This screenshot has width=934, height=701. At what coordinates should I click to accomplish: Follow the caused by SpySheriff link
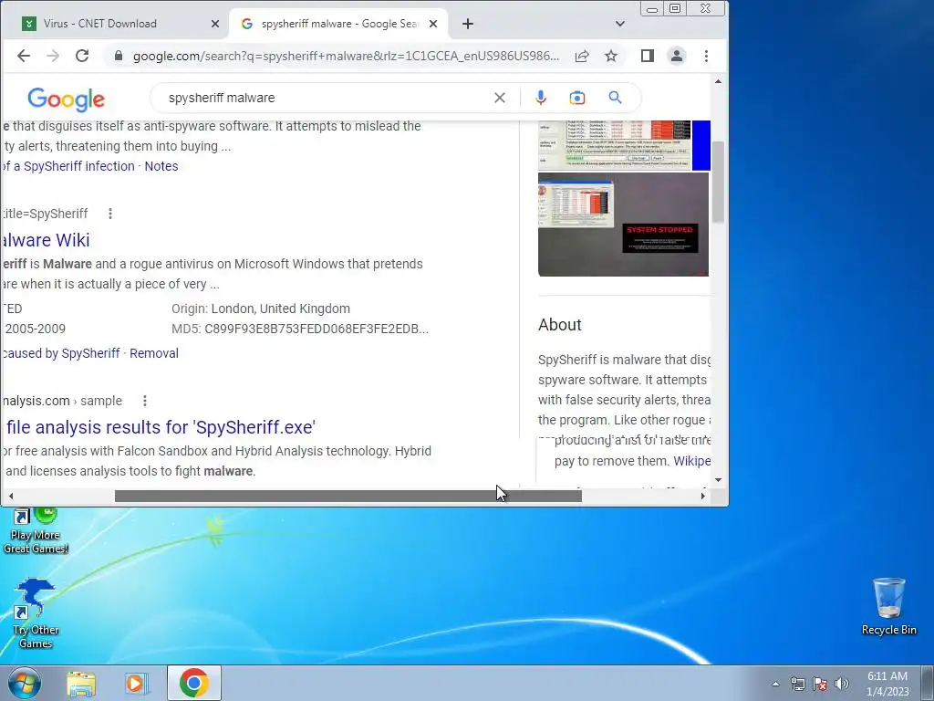[x=61, y=353]
